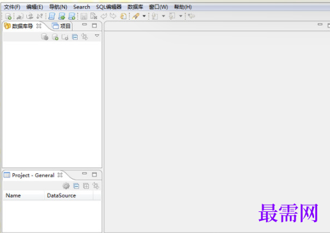
Task: Close the 数据库导 navigator tab
Action: click(39, 26)
